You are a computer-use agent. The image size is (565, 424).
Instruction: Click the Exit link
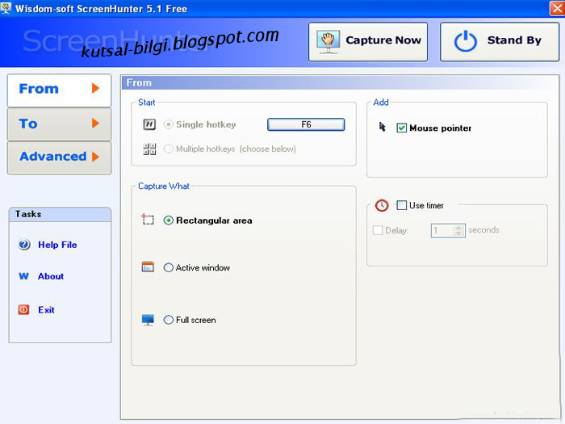46,309
